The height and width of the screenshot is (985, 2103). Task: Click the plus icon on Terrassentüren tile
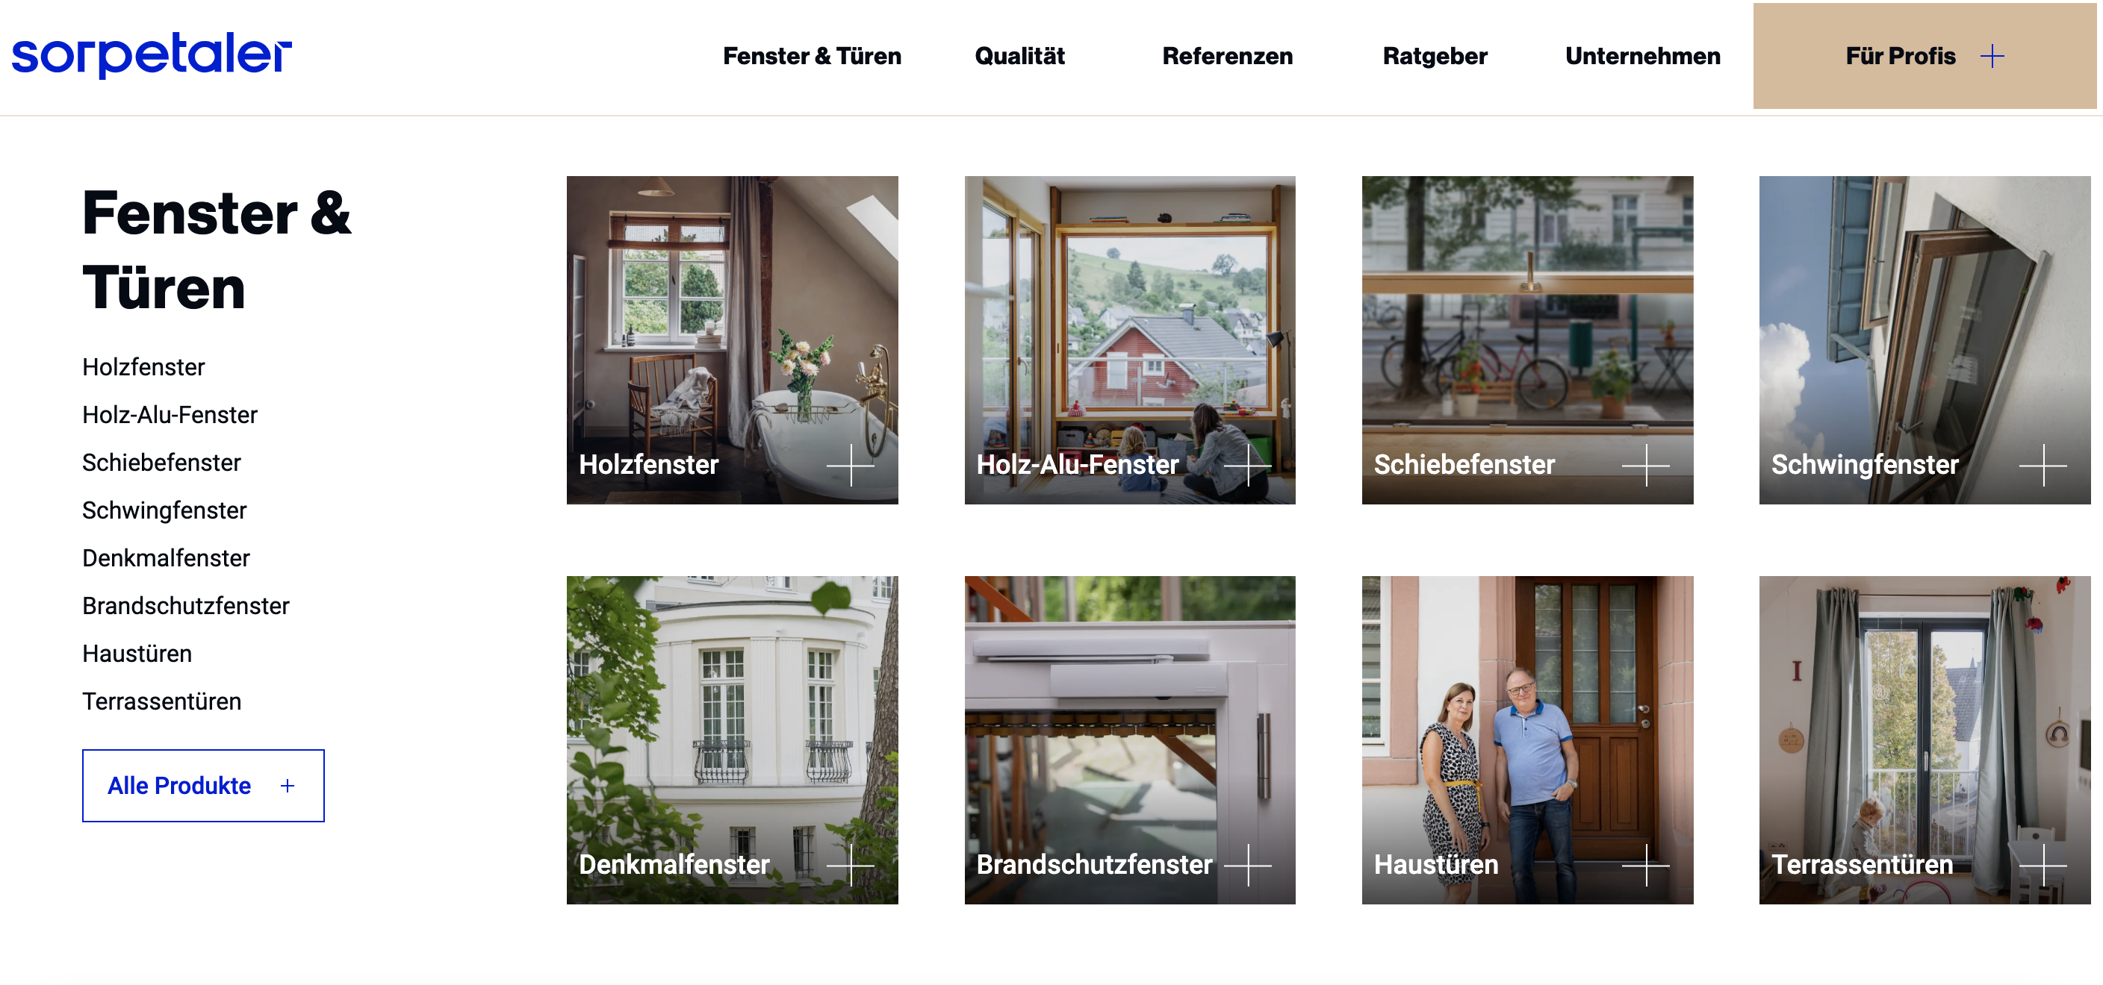(2043, 864)
